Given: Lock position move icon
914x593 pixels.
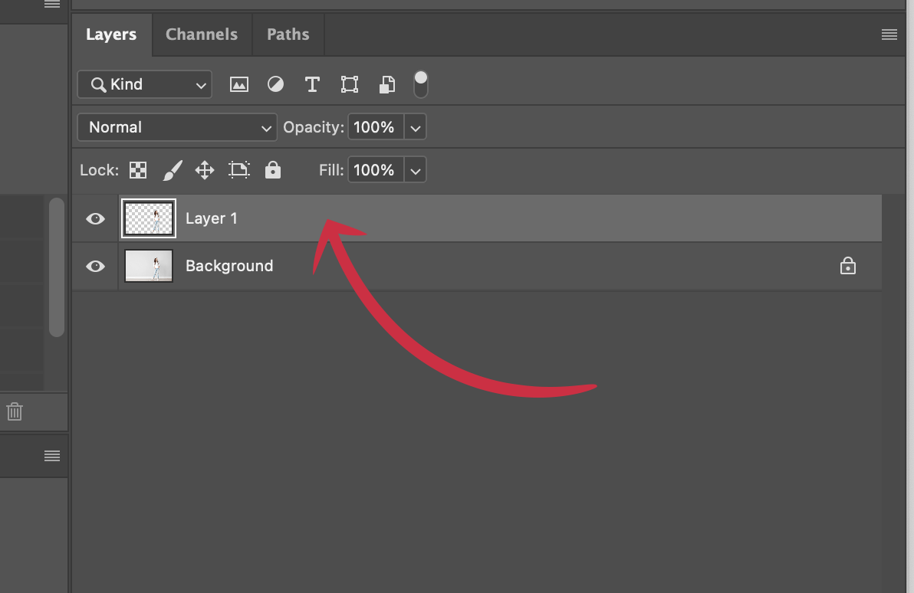Looking at the screenshot, I should point(205,170).
